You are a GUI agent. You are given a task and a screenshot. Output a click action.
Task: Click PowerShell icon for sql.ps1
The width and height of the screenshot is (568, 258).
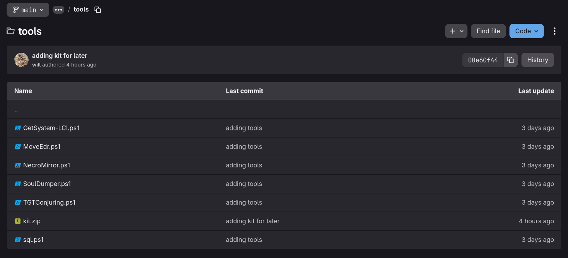pyautogui.click(x=17, y=239)
